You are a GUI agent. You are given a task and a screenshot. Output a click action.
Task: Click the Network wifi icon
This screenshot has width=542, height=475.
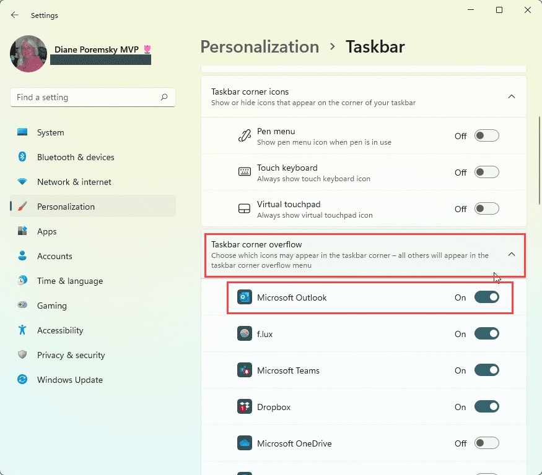22,182
